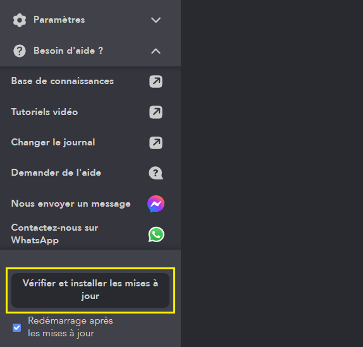Click the WhatsApp icon
Image resolution: width=363 pixels, height=347 pixels.
pyautogui.click(x=156, y=234)
